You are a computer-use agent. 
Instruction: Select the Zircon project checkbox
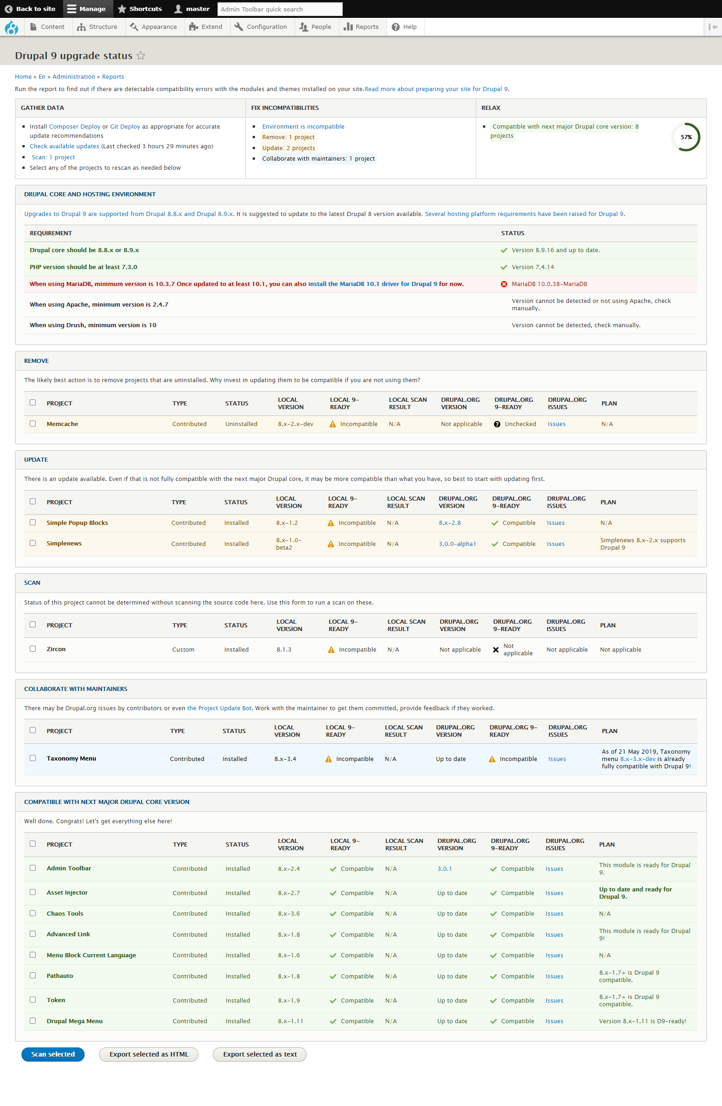(32, 649)
